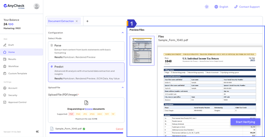The image size is (265, 137).
Task: Click the Custom Template icon
Action: (5, 74)
